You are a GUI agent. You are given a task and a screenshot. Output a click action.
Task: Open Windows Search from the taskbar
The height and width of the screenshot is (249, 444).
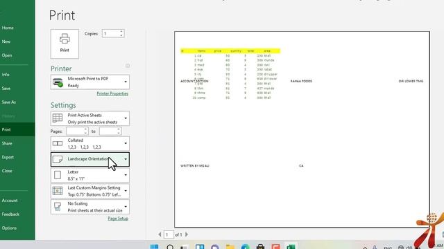[x=170, y=247]
